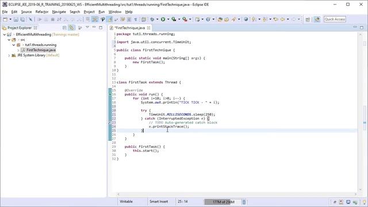368x207 pixels.
Task: Expand the FirstTechnique.java tree node
Action: point(18,50)
